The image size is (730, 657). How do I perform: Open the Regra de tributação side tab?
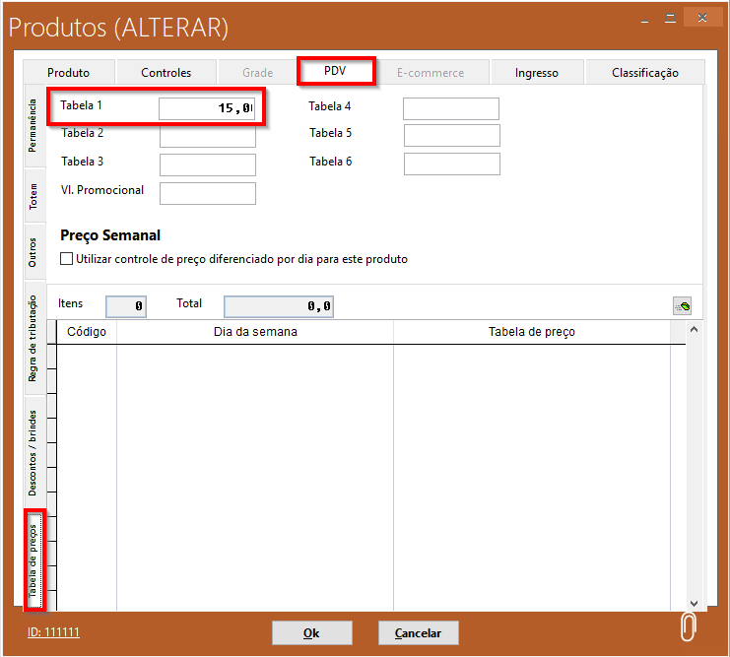[x=33, y=337]
